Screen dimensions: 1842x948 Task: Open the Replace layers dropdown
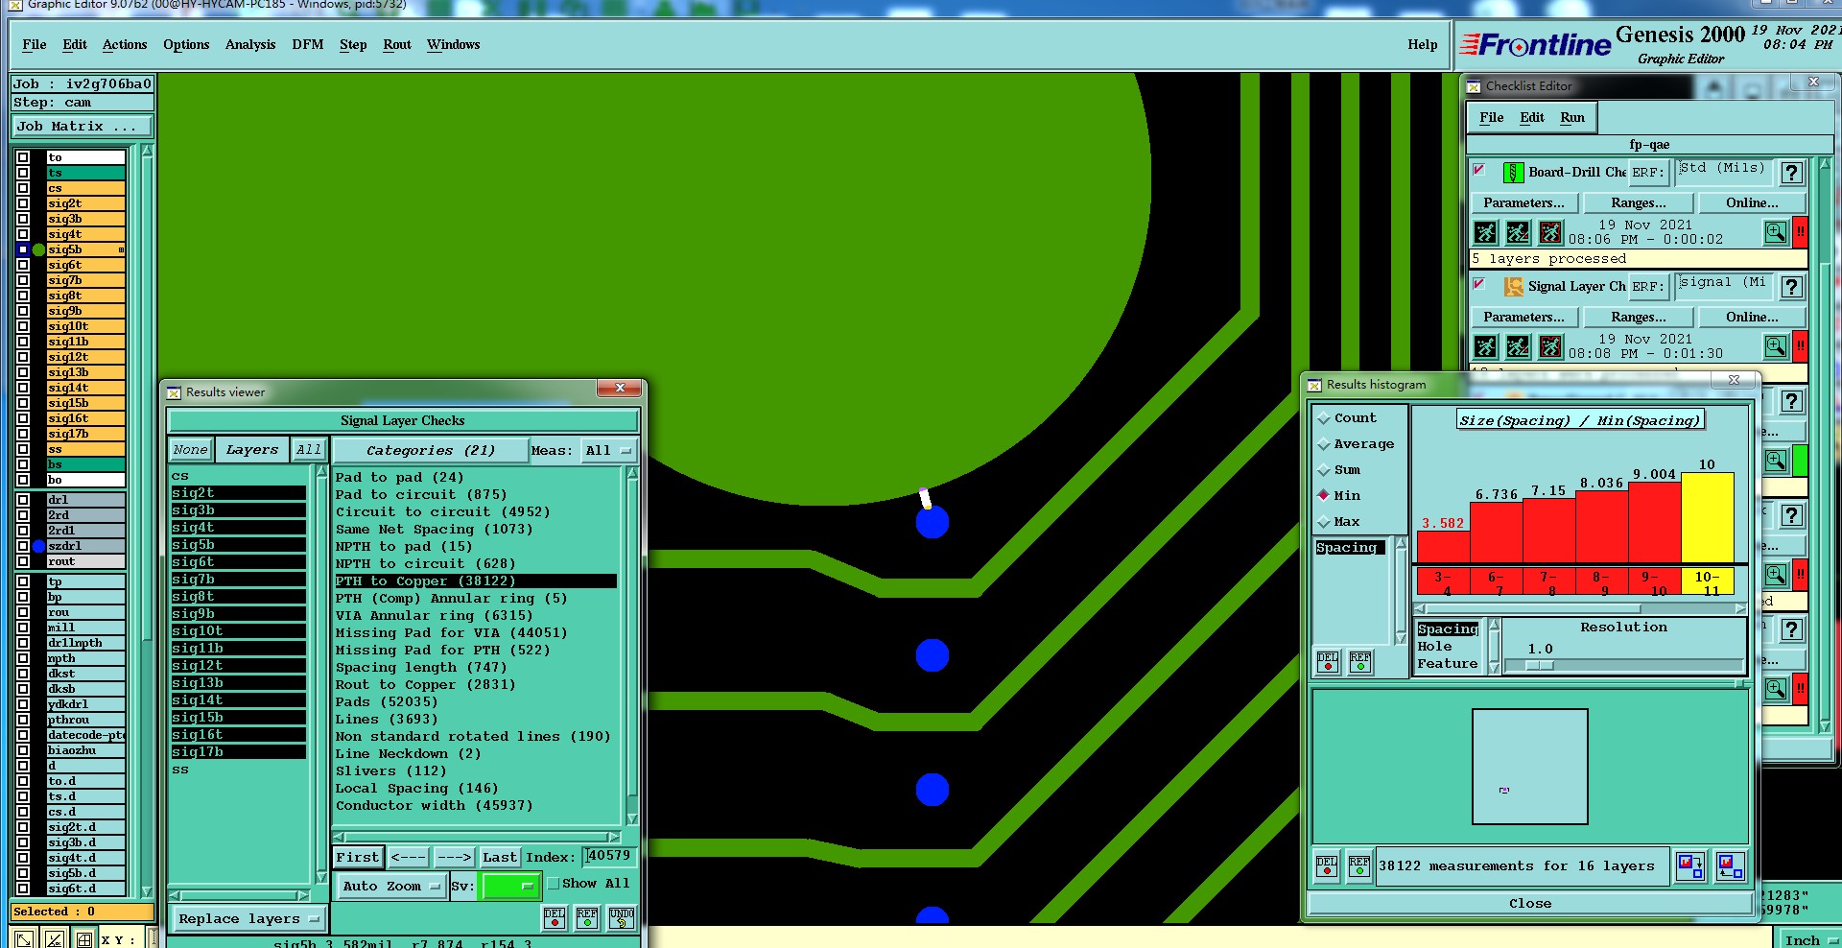(248, 919)
